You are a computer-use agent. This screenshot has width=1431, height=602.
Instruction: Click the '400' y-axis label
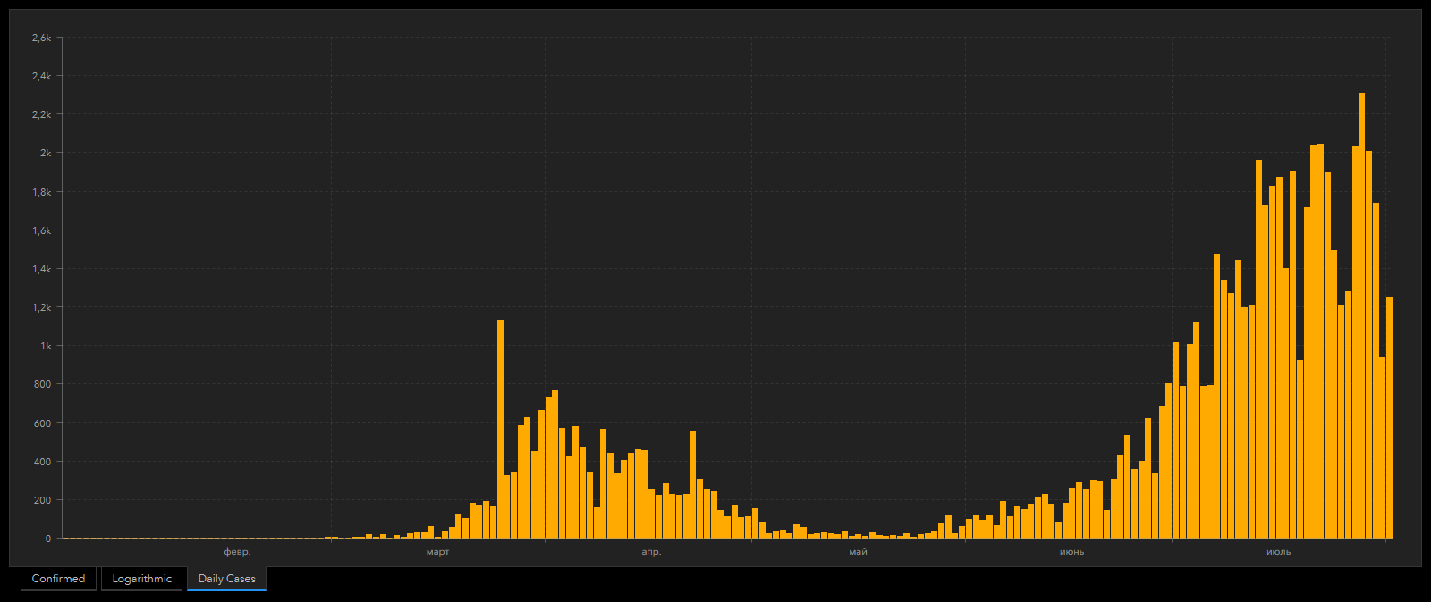tap(42, 462)
